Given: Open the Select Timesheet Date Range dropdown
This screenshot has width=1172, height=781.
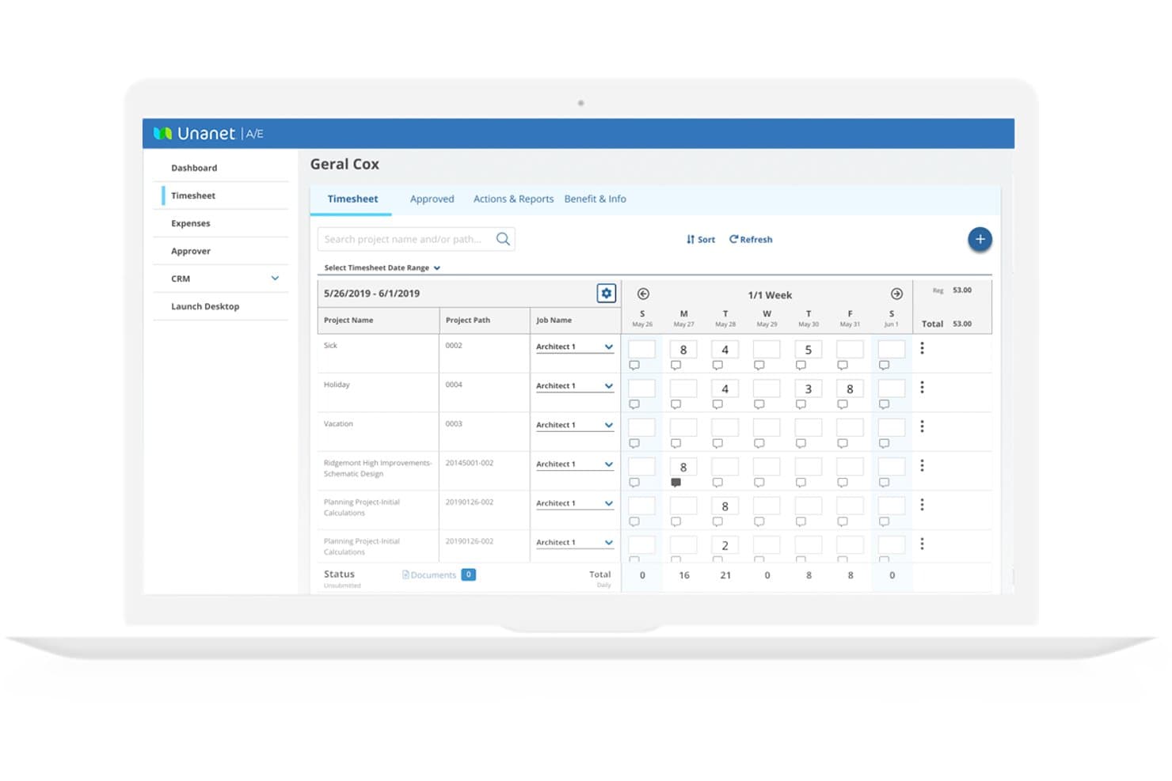Looking at the screenshot, I should click(x=382, y=267).
